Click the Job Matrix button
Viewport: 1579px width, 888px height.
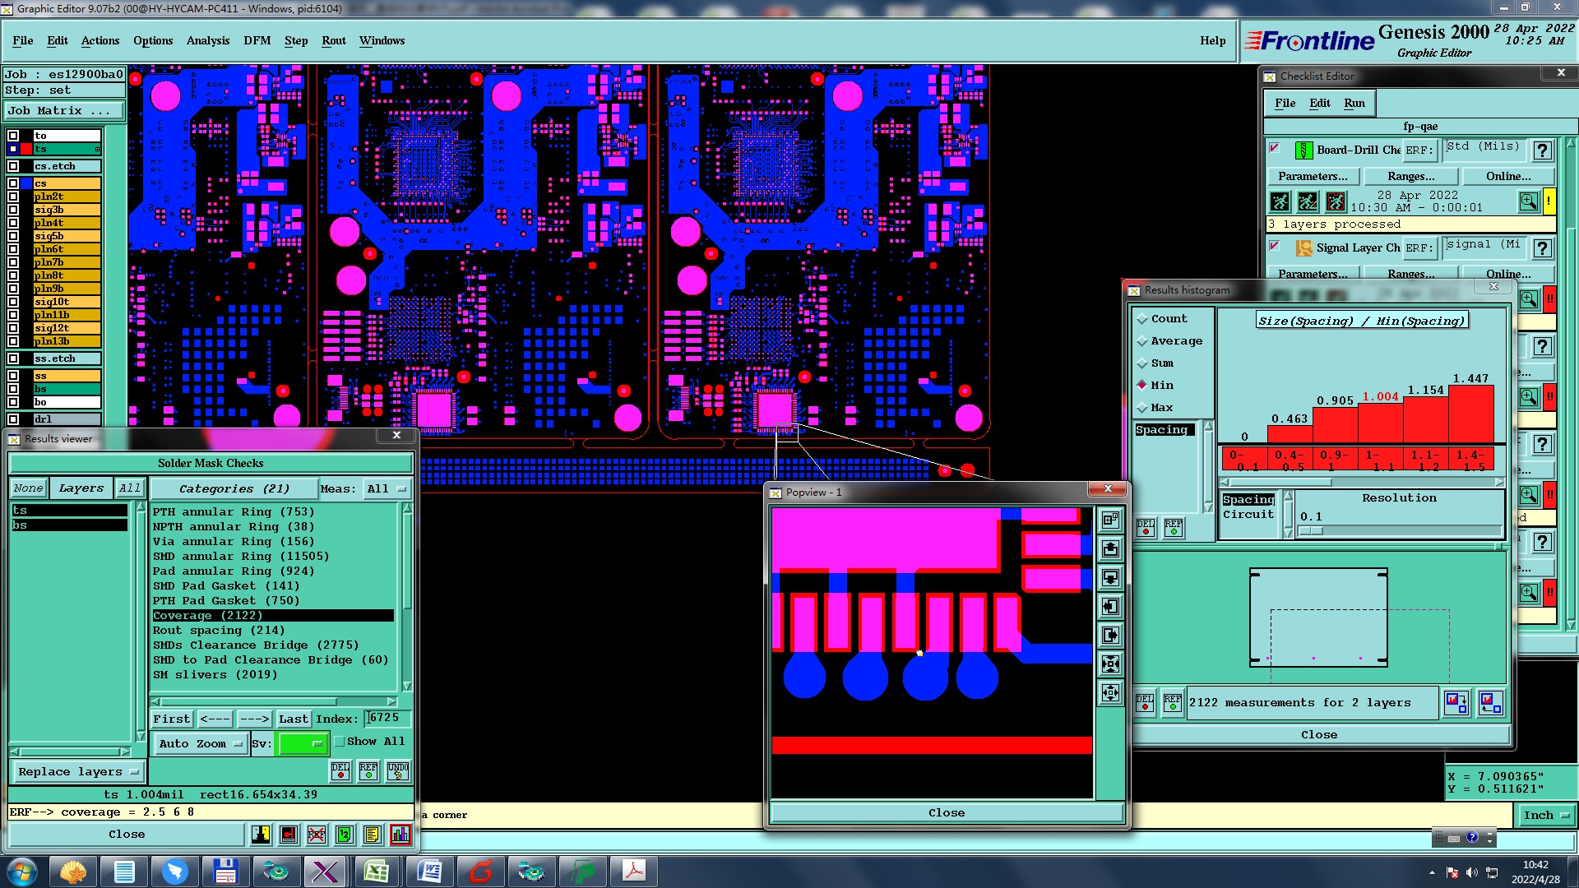65,110
